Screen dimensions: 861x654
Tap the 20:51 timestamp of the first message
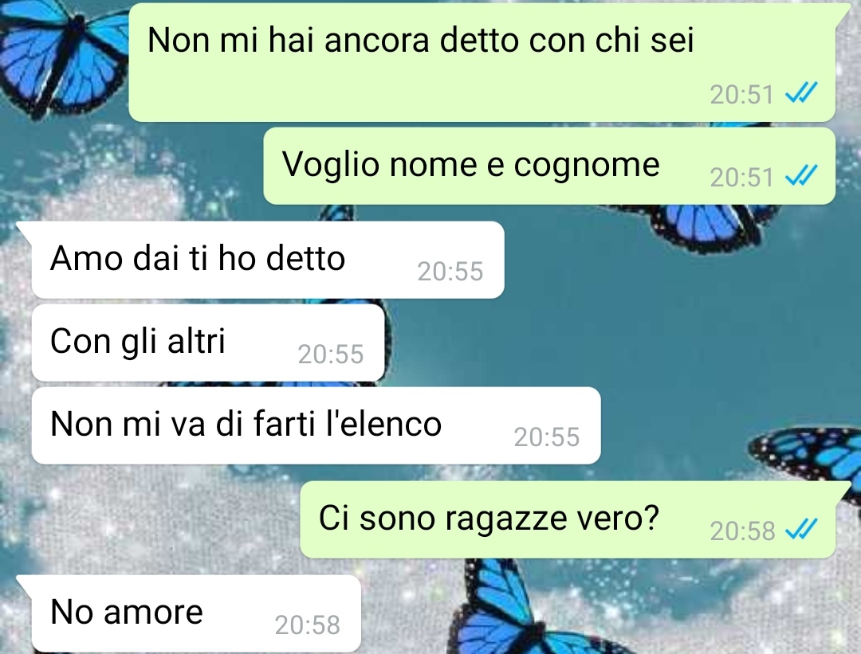coord(741,94)
